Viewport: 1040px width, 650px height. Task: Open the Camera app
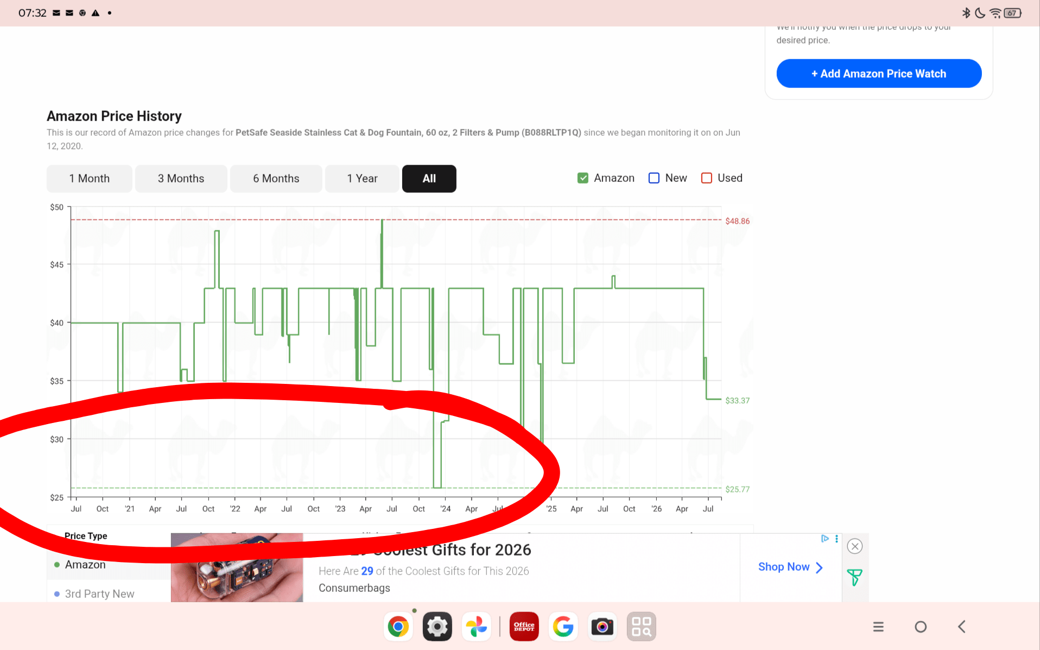(603, 627)
